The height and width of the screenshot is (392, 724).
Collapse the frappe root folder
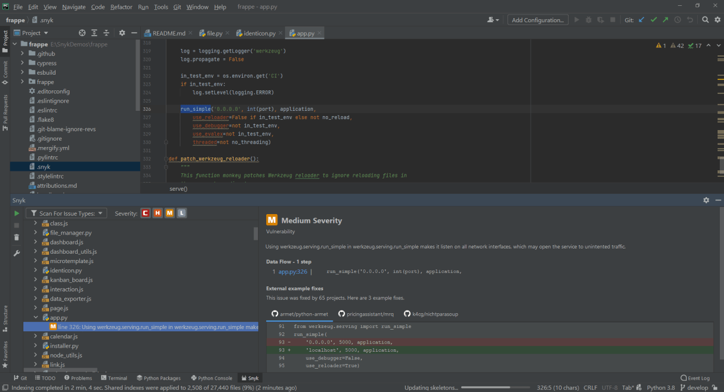[x=15, y=44]
